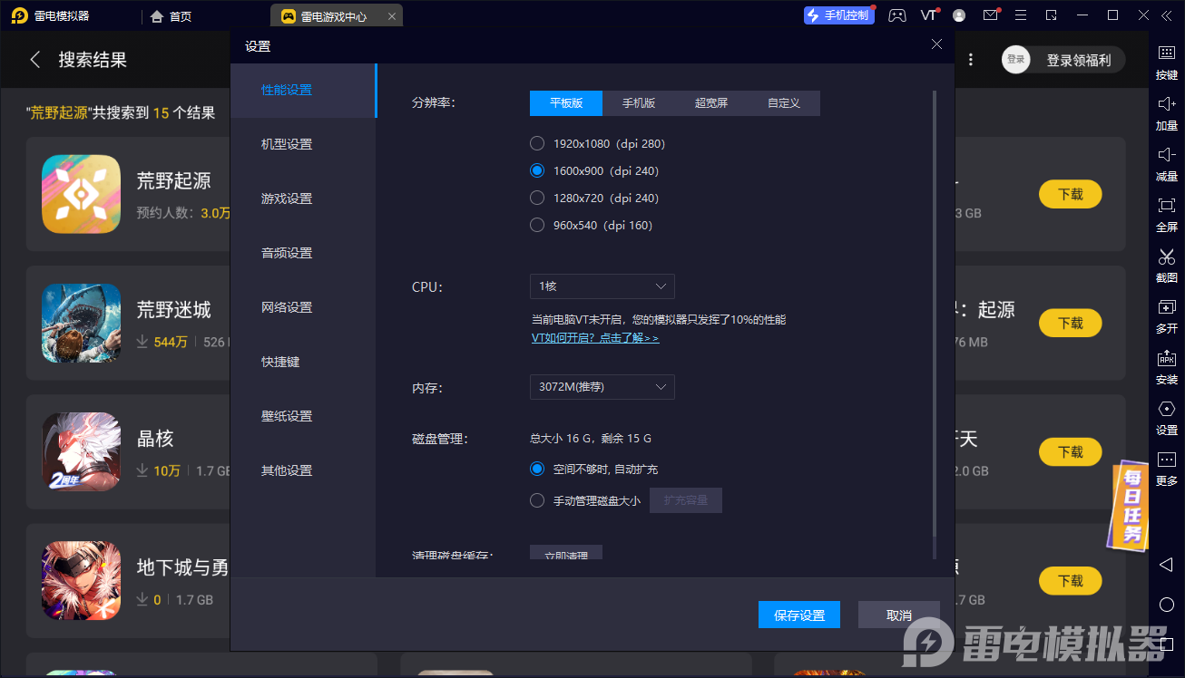Open 音频设置 in the settings sidebar
Image resolution: width=1185 pixels, height=678 pixels.
pyautogui.click(x=303, y=254)
